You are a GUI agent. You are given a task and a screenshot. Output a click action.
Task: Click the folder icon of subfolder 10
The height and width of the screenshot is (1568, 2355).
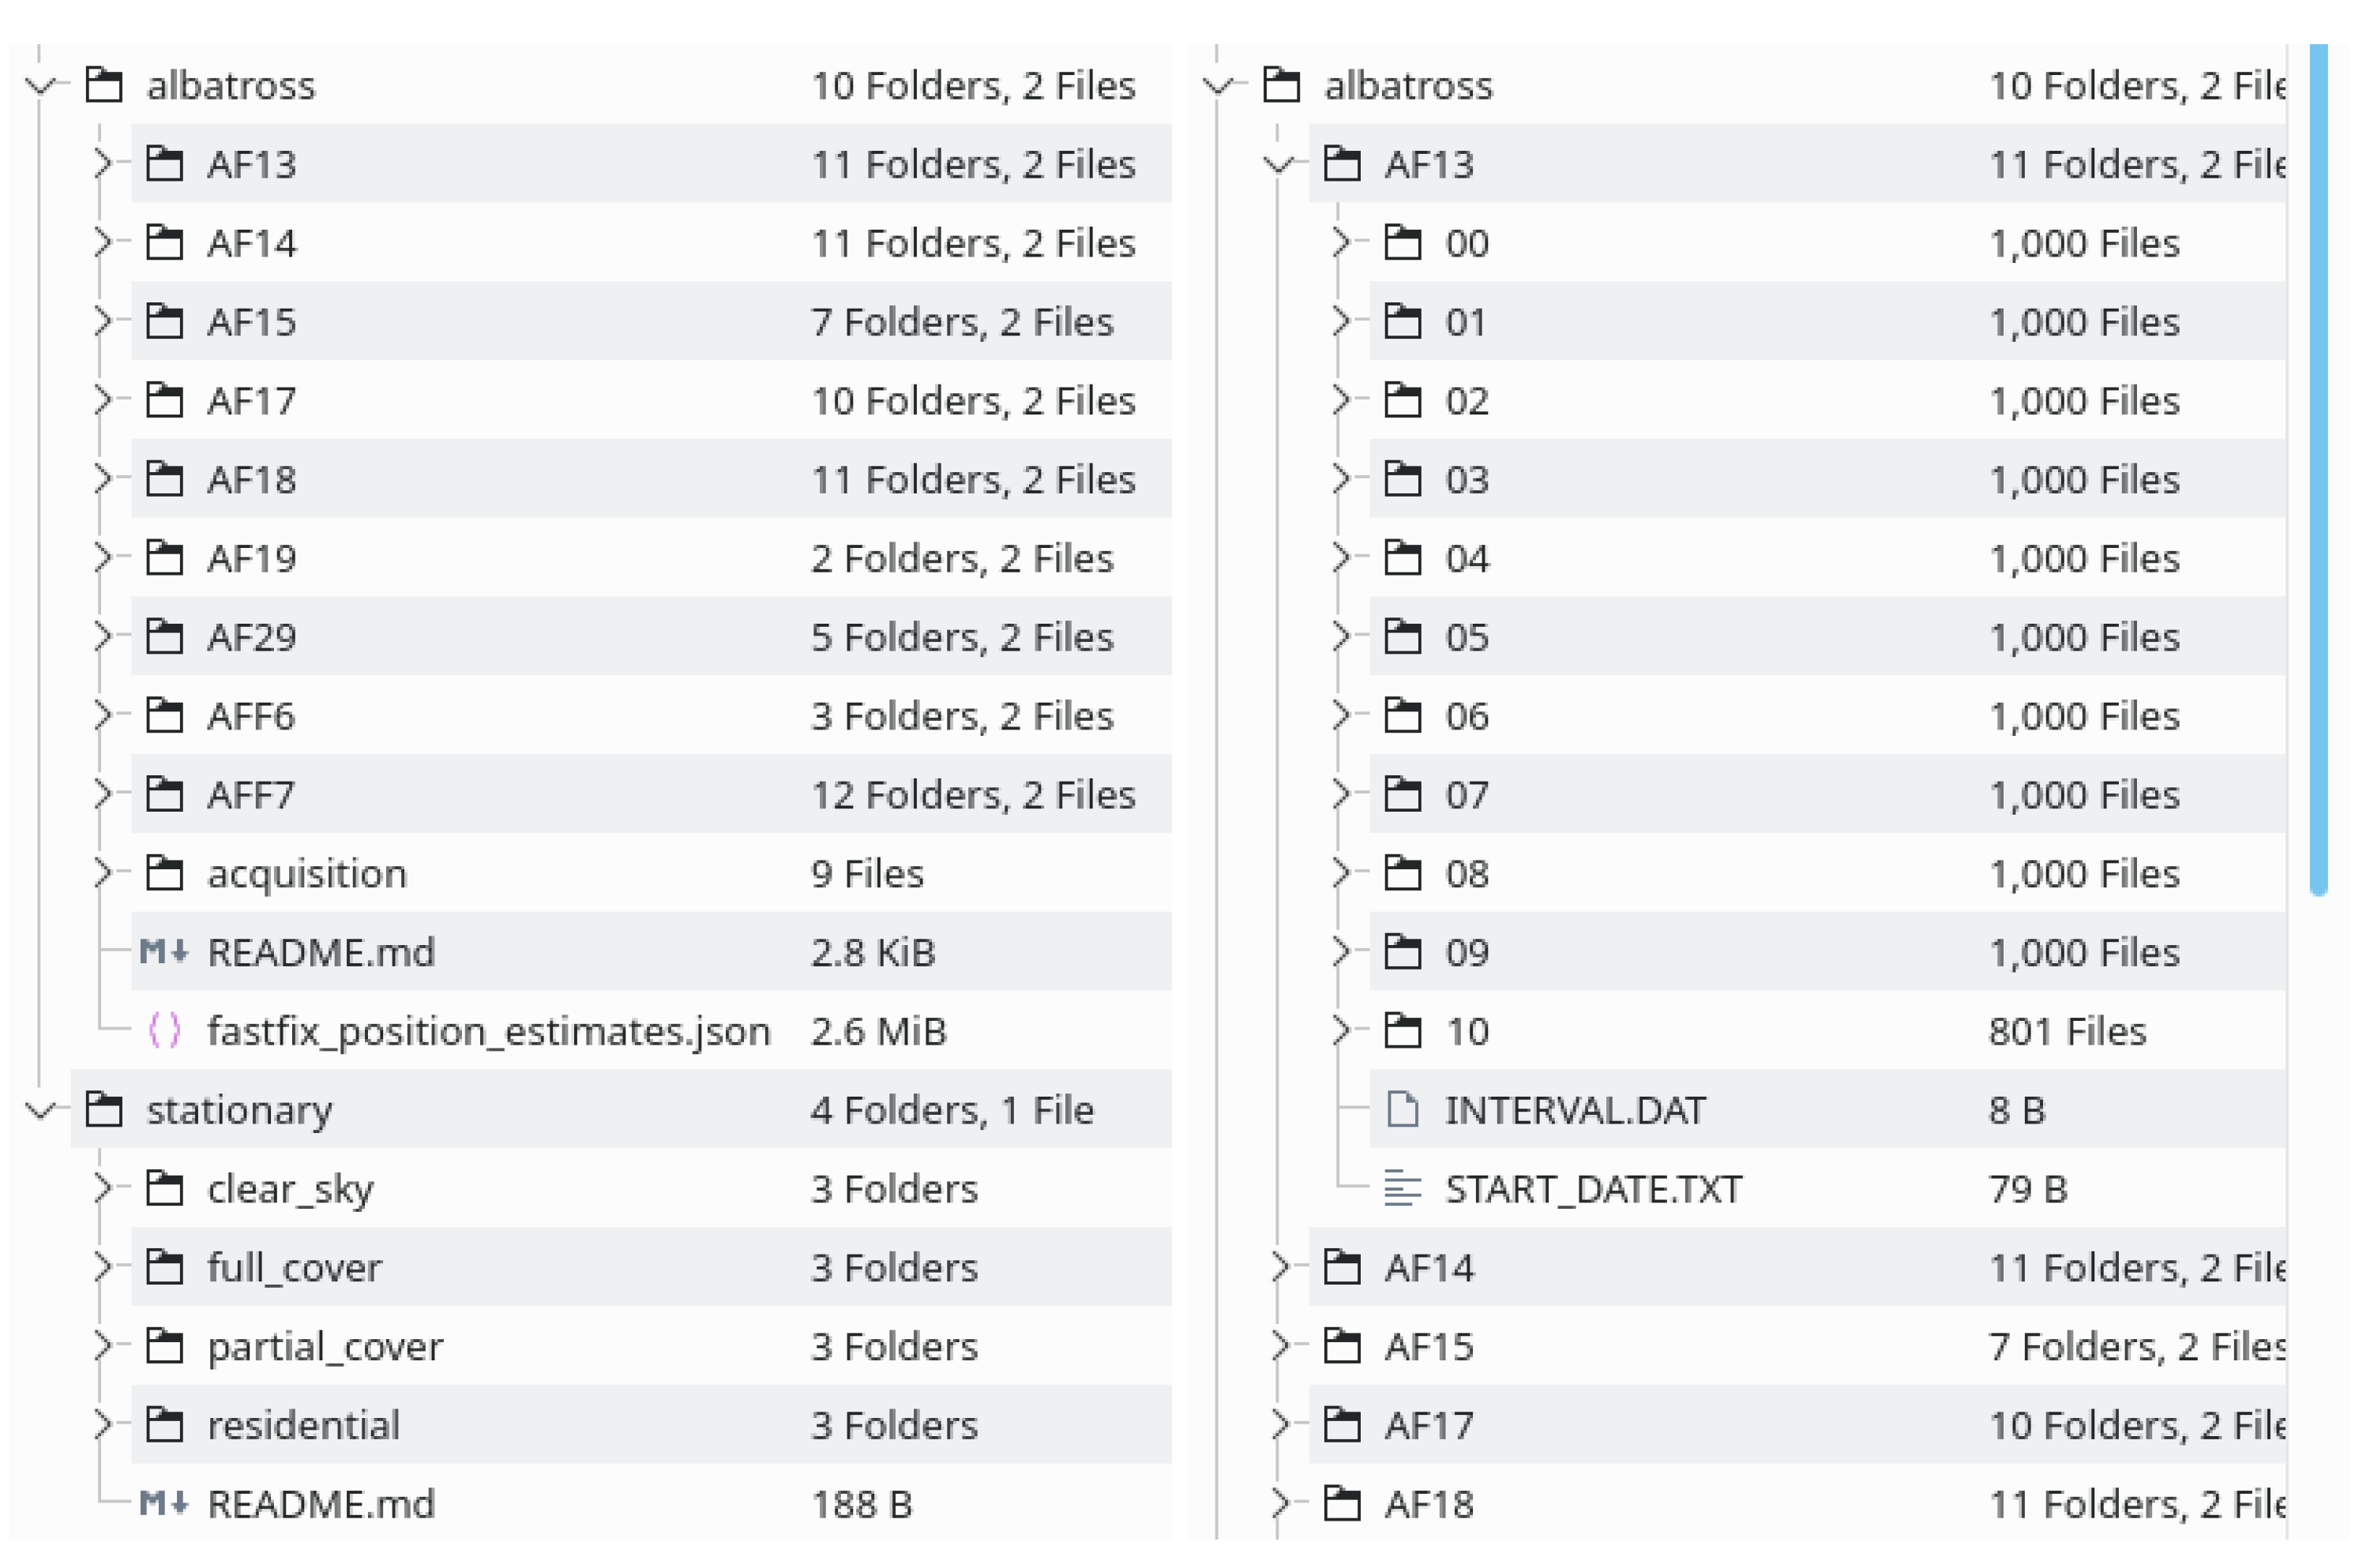tap(1402, 1030)
